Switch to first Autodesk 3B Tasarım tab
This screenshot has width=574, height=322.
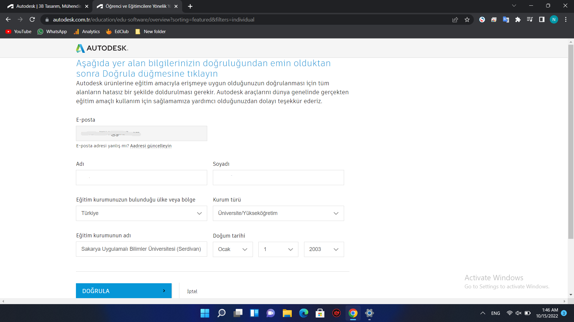(48, 6)
